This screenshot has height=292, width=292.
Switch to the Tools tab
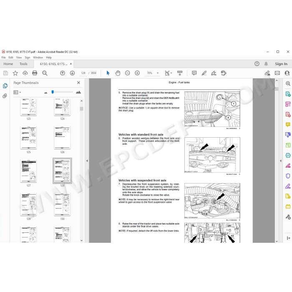23,64
